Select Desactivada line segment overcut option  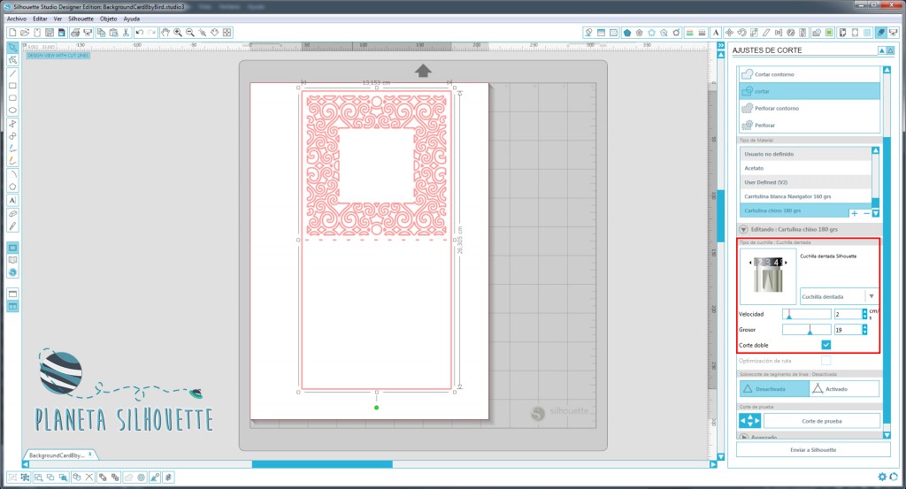[x=774, y=388]
